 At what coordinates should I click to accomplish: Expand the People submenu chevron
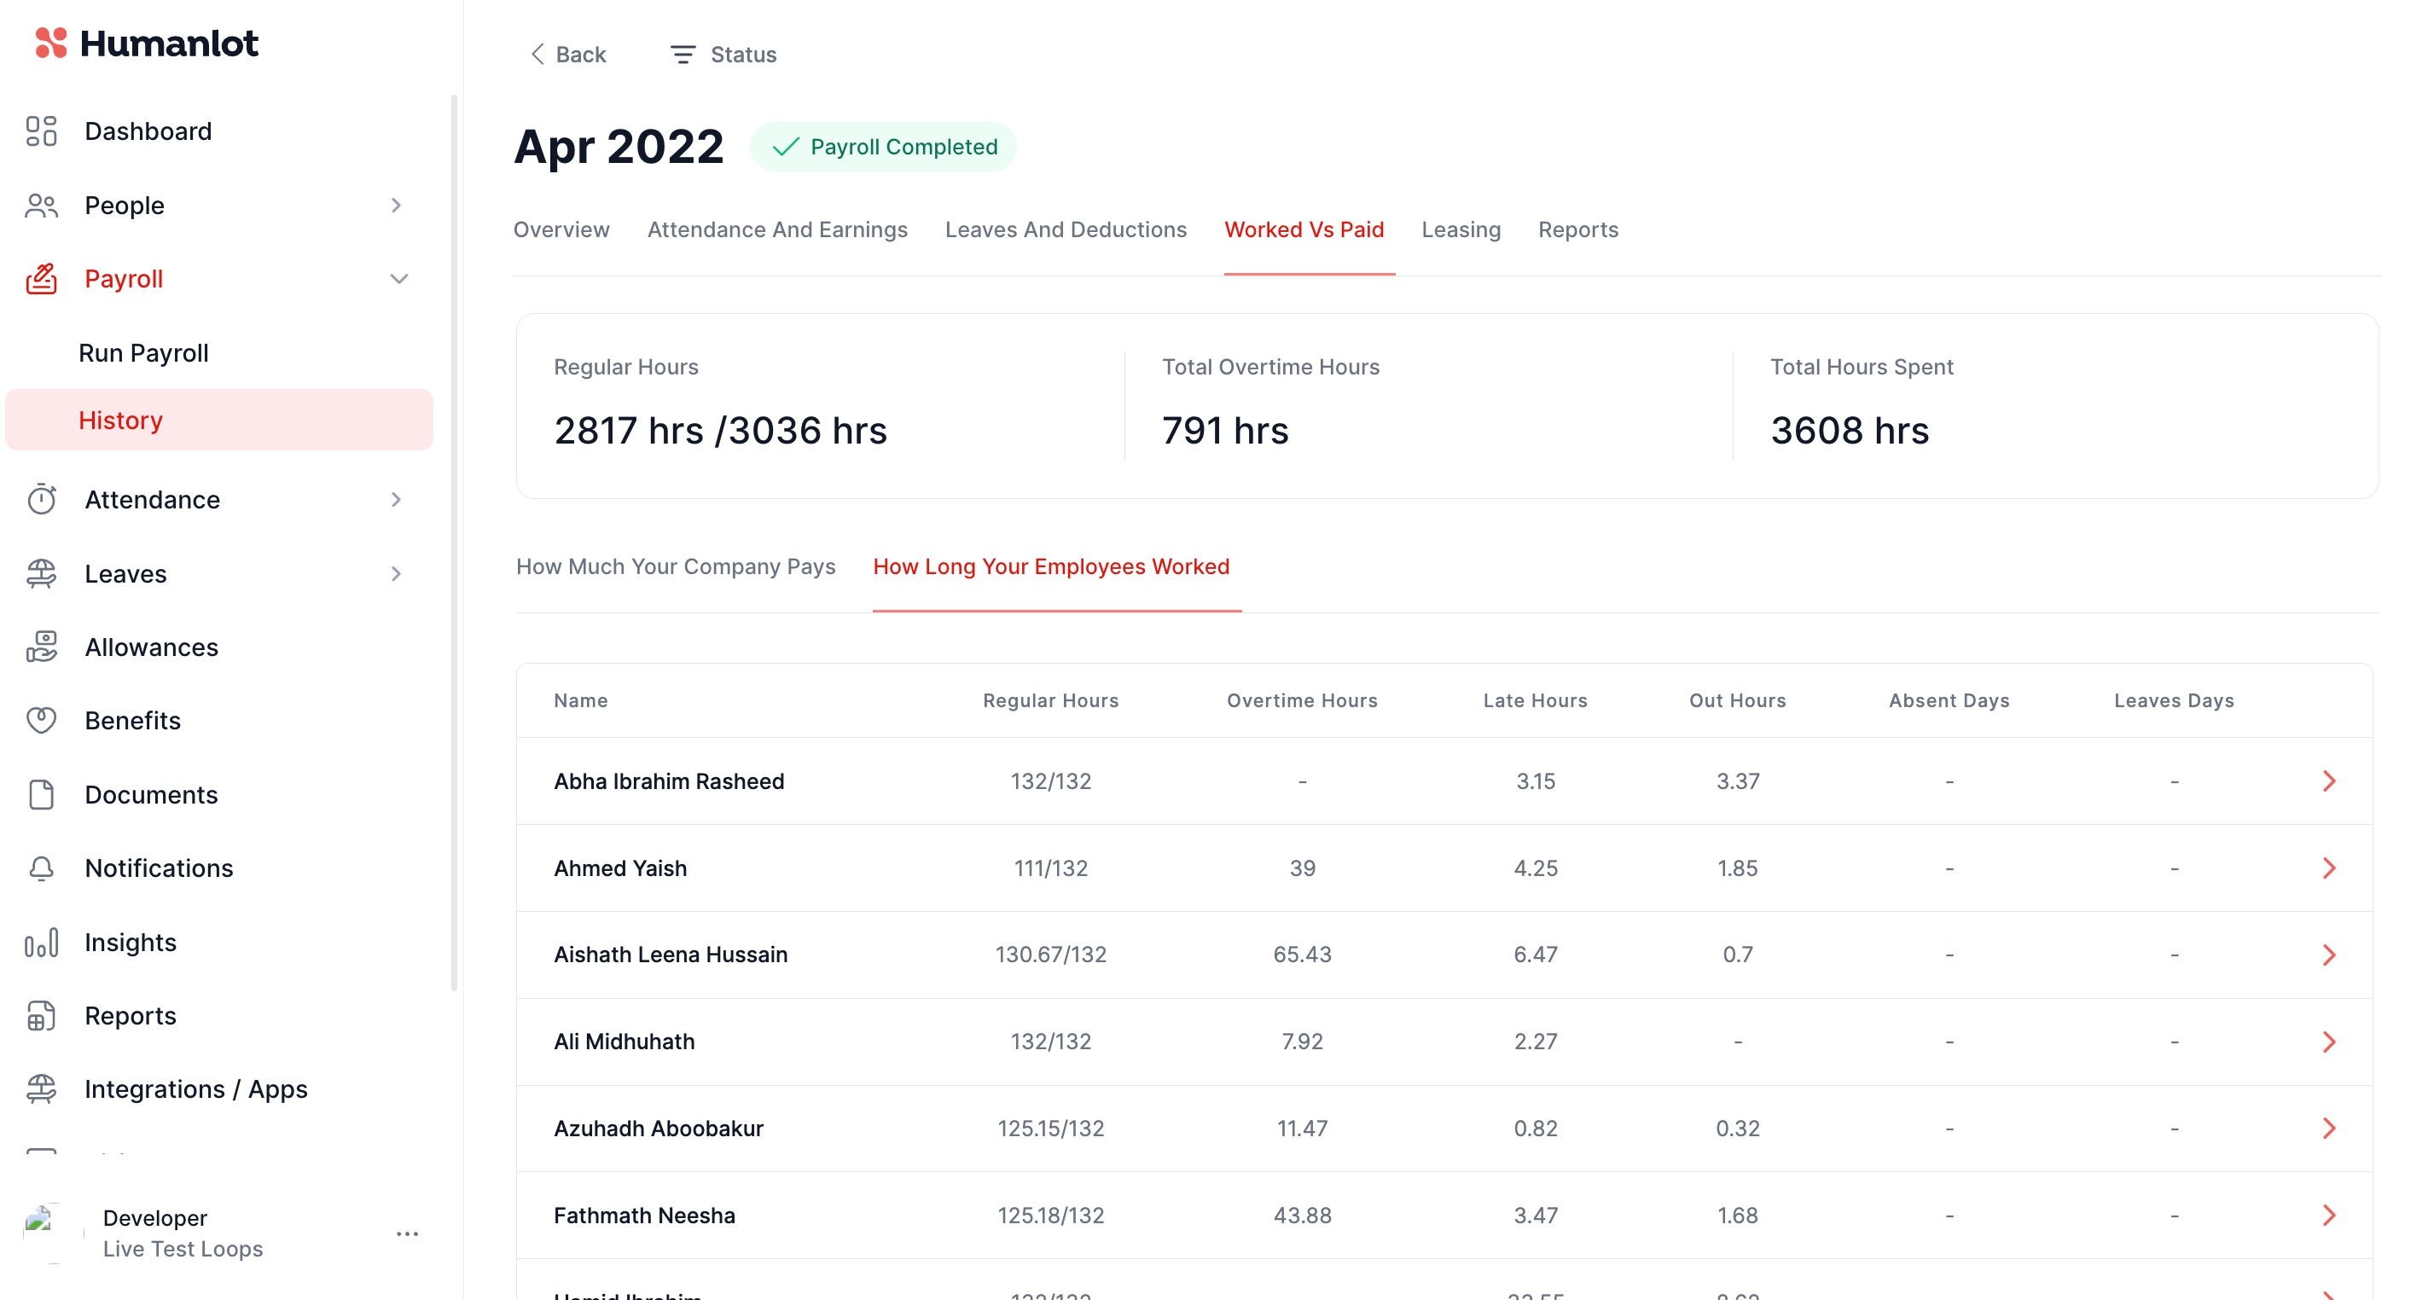396,205
